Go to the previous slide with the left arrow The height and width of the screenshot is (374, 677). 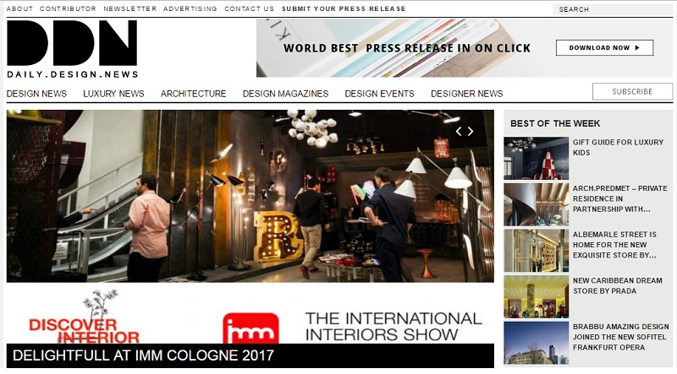tap(459, 132)
